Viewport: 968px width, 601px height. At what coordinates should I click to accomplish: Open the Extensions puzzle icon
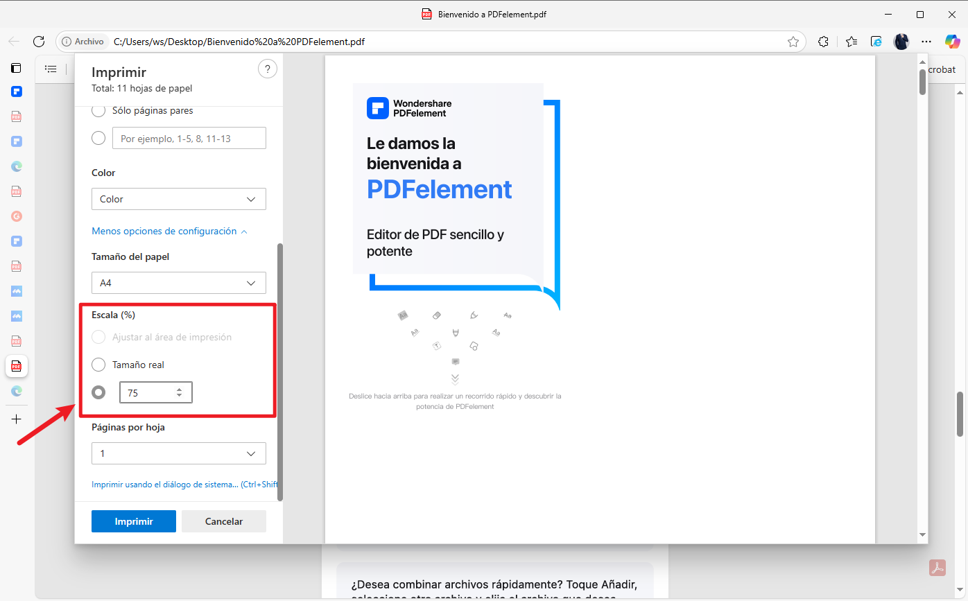823,42
